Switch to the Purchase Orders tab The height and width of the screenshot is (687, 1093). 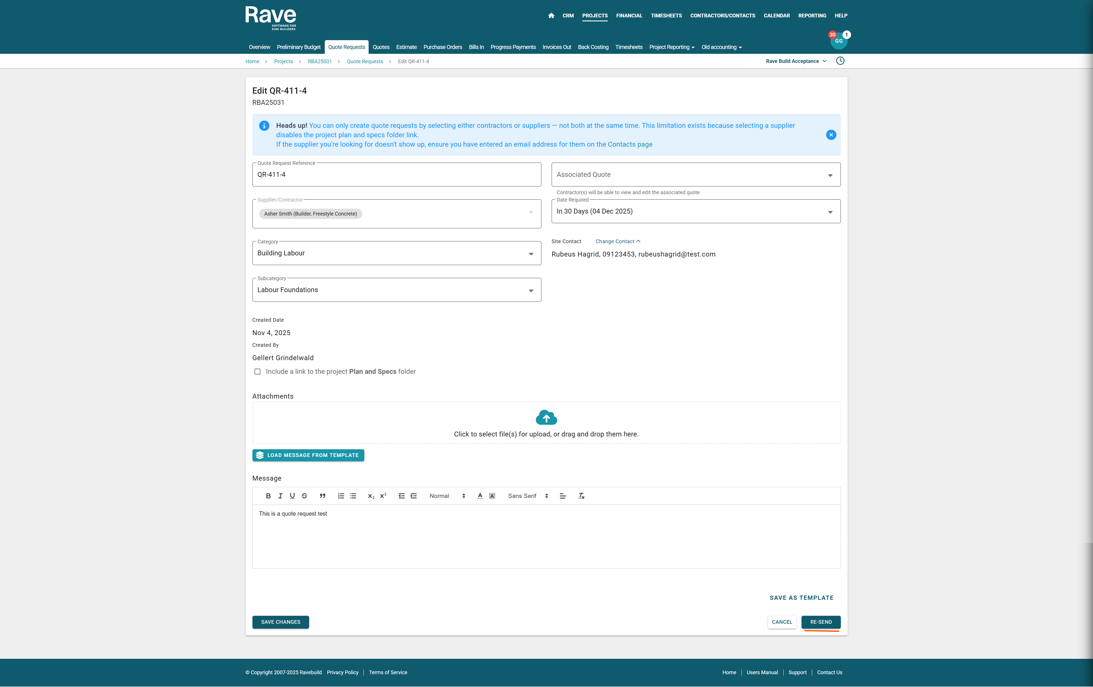click(x=442, y=47)
